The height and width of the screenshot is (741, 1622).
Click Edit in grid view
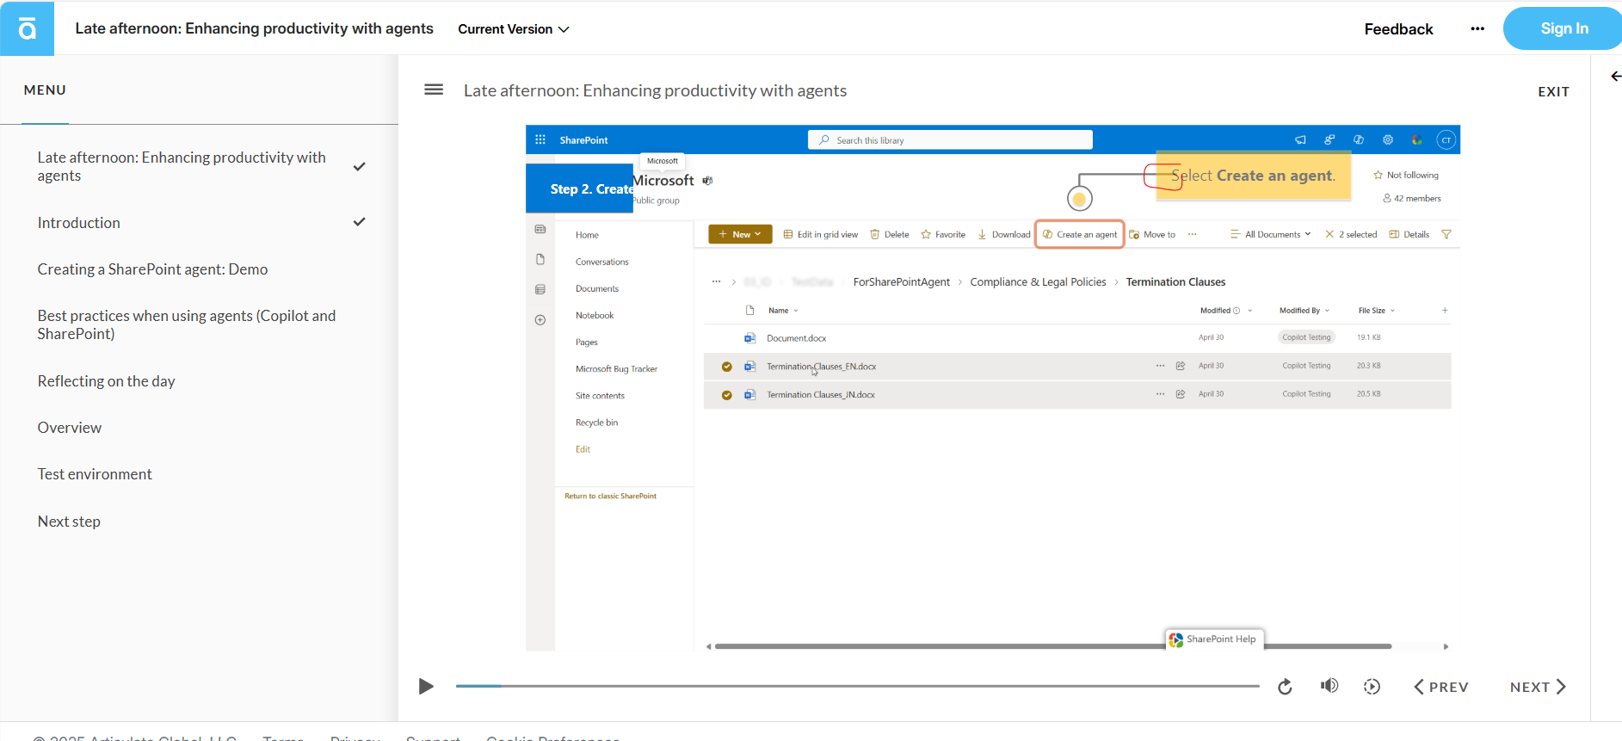pyautogui.click(x=821, y=234)
